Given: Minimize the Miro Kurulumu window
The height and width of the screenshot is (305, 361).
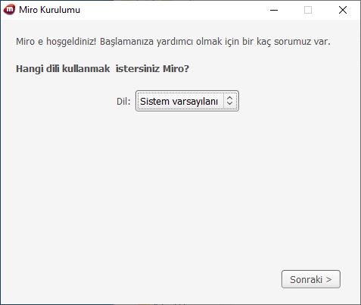Looking at the screenshot, I should [x=274, y=10].
